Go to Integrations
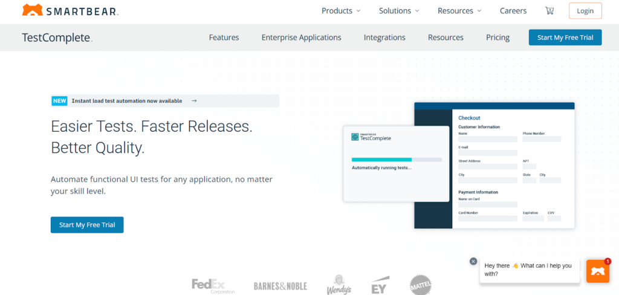 384,37
